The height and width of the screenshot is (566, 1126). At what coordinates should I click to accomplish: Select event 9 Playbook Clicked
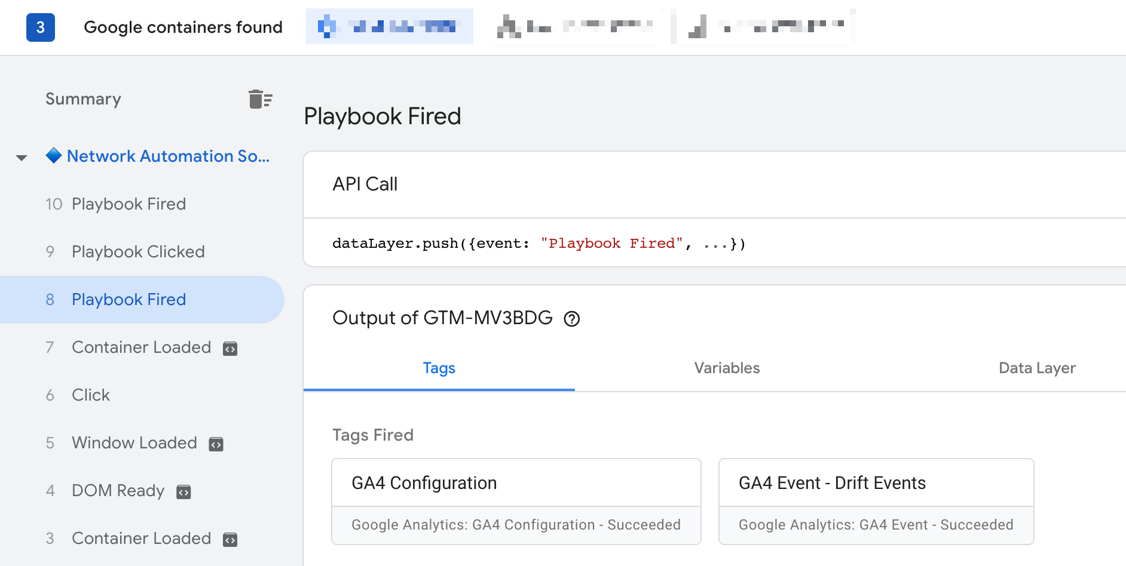coord(138,251)
